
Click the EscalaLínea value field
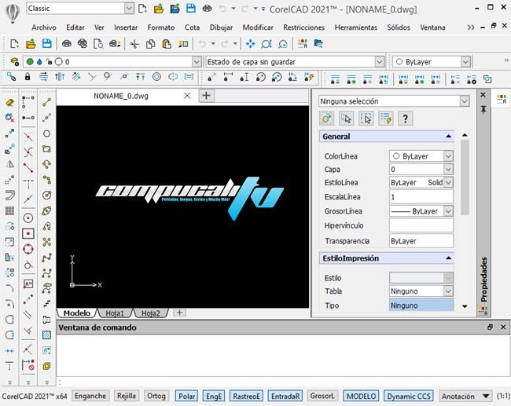tap(421, 197)
